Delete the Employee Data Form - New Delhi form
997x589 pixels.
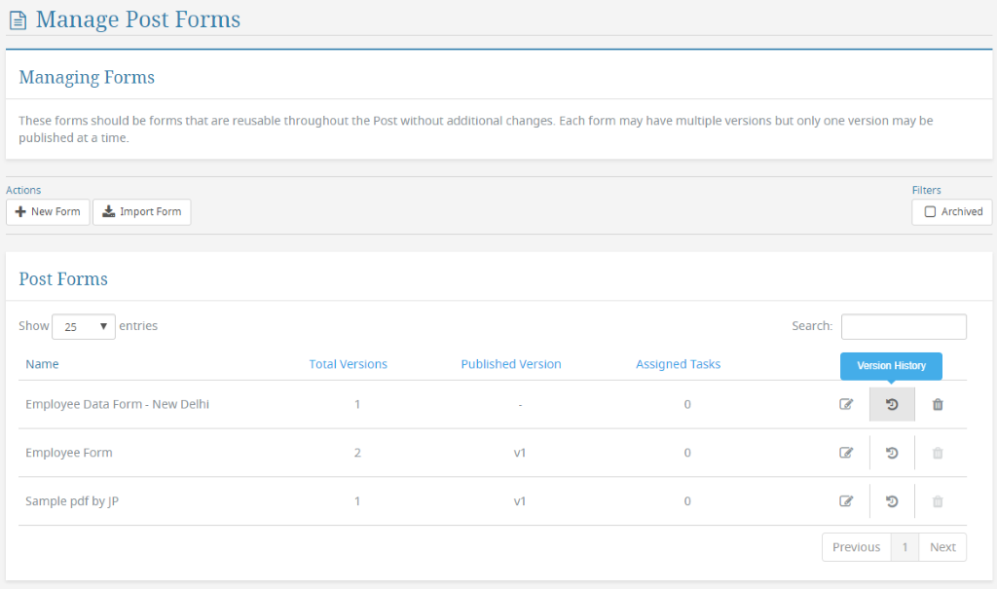click(938, 404)
